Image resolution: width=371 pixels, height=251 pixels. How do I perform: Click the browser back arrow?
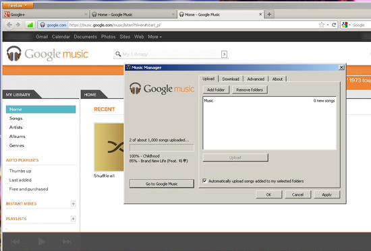click(x=9, y=25)
